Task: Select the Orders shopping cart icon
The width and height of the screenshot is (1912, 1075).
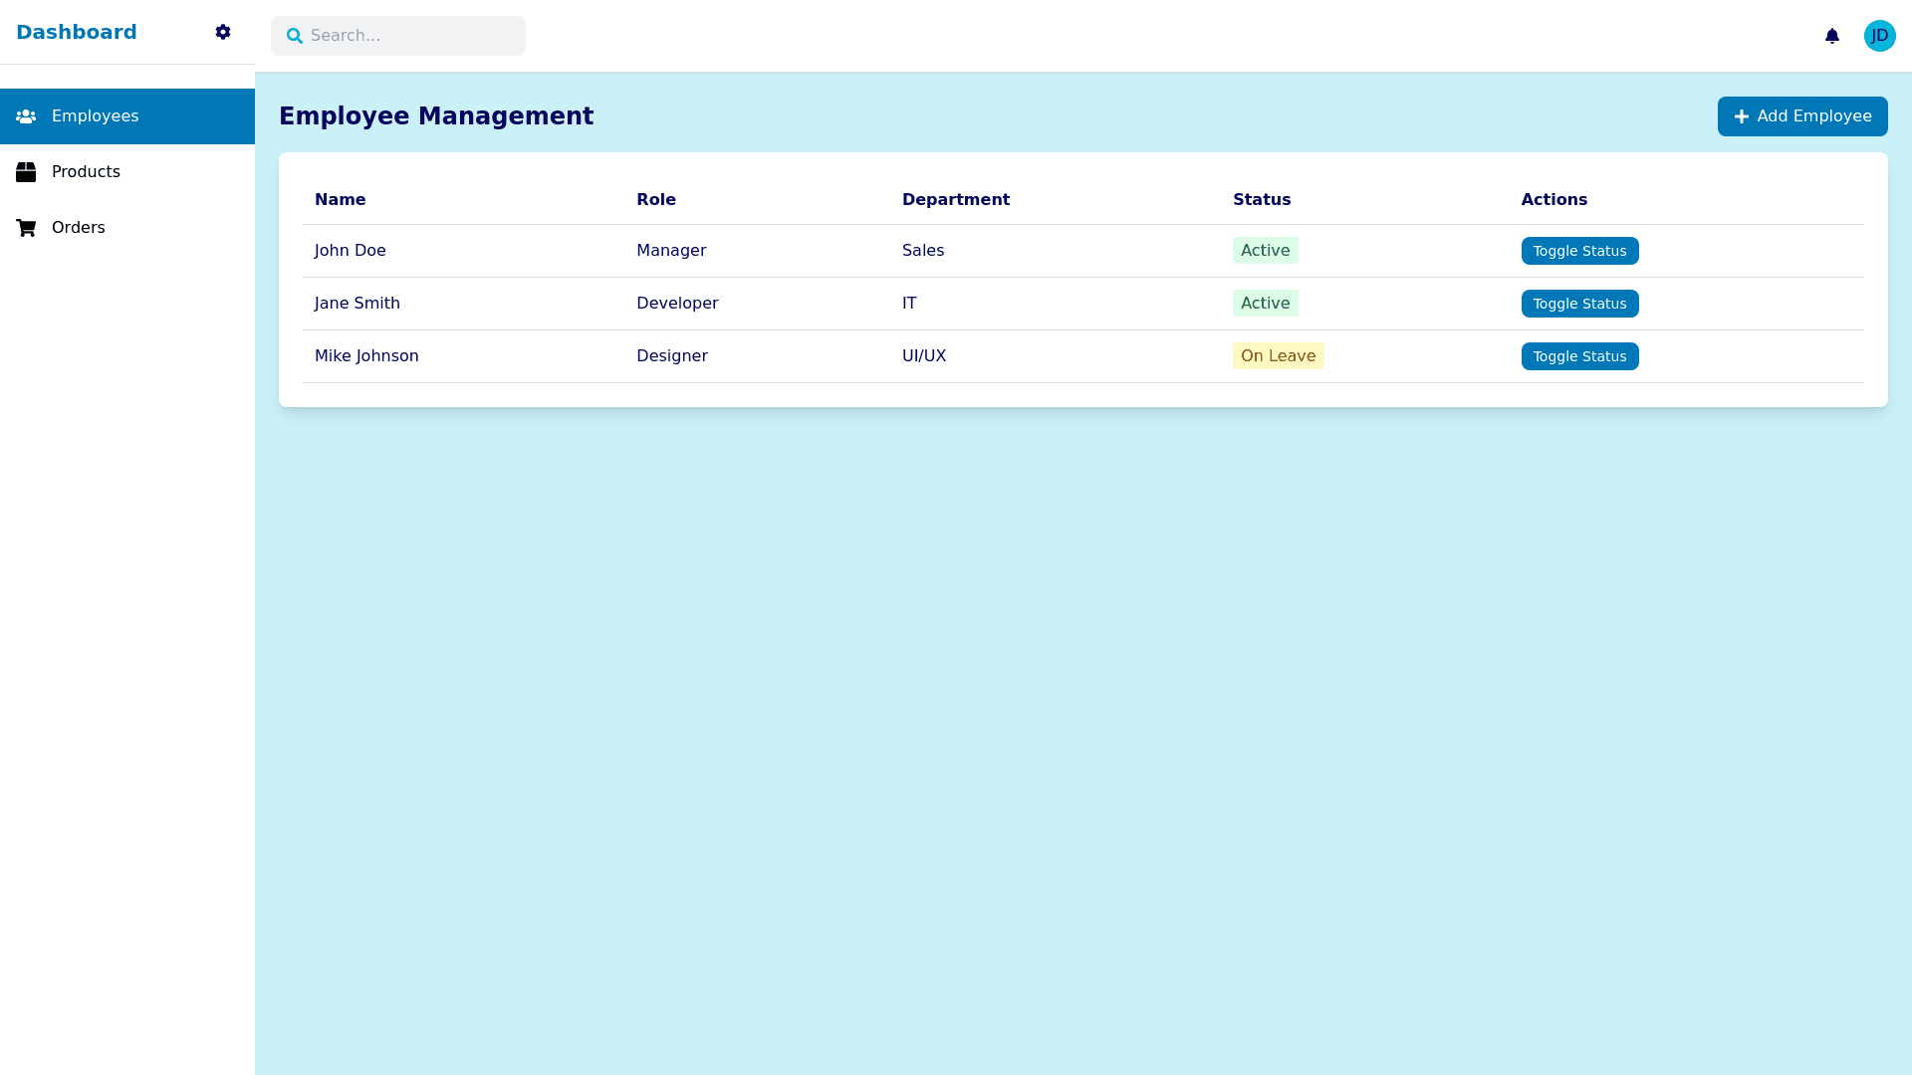Action: 26,227
